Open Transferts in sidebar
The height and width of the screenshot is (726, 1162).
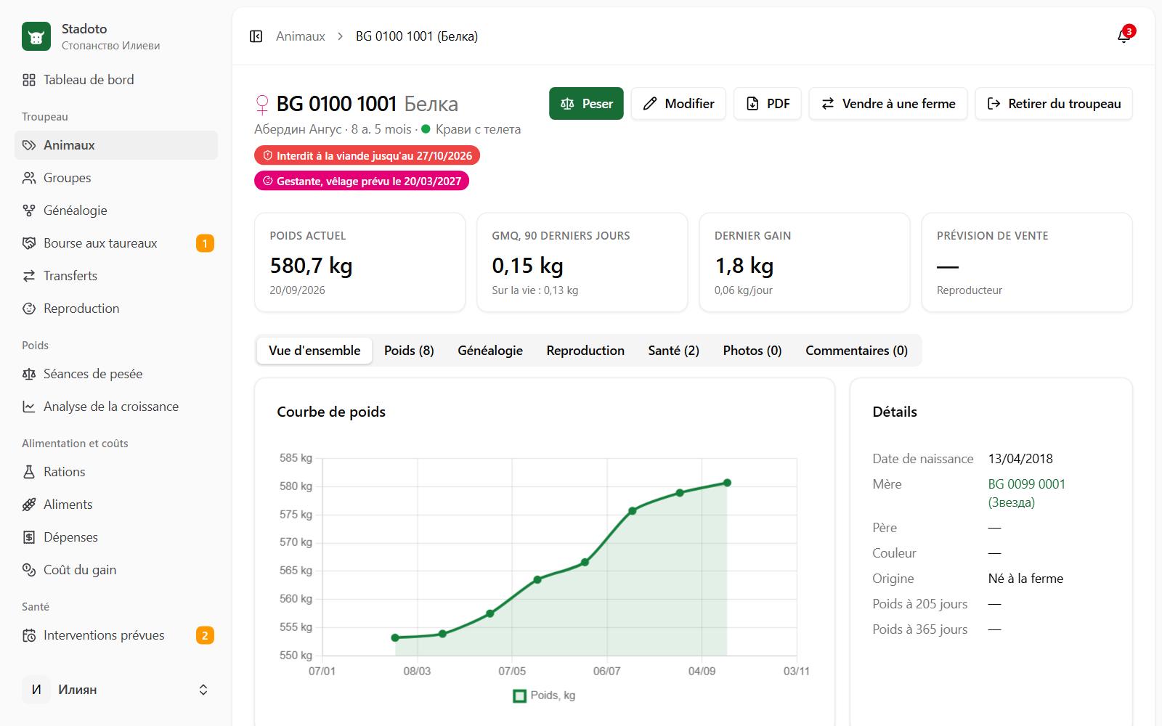pyautogui.click(x=116, y=276)
